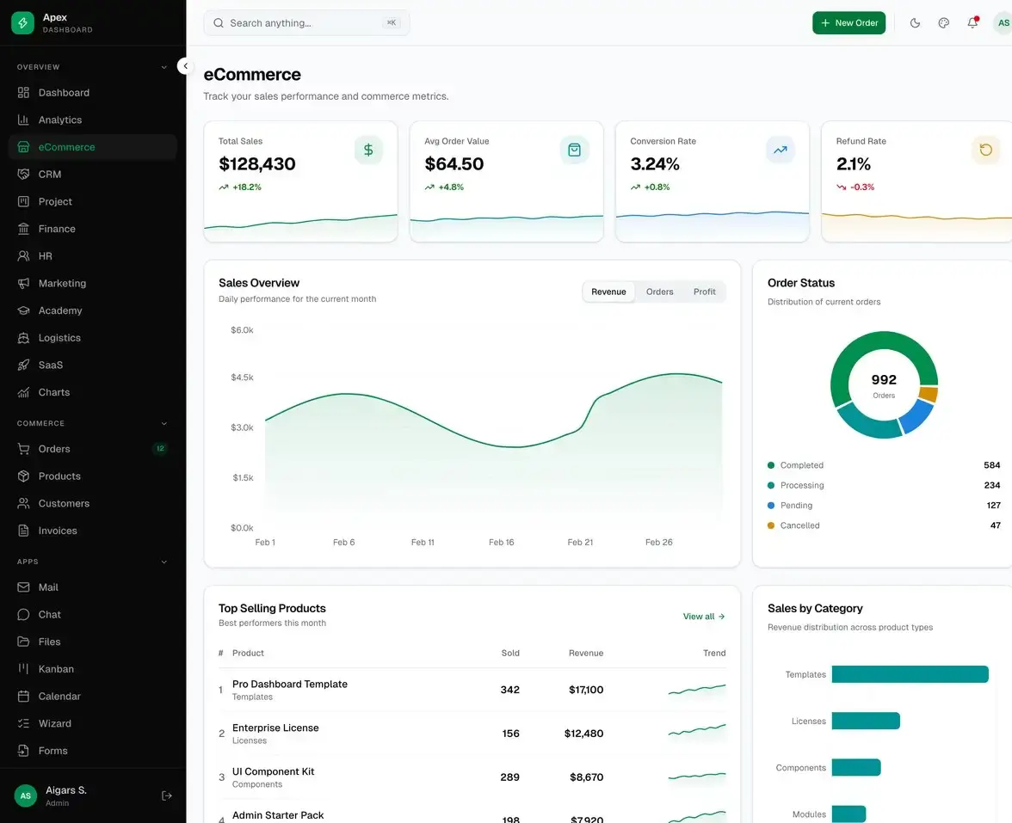1012x823 pixels.
Task: Click the New Order button
Action: click(x=848, y=23)
